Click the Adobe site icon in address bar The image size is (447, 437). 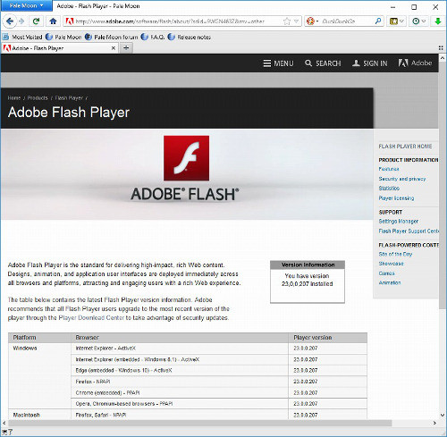click(x=70, y=21)
